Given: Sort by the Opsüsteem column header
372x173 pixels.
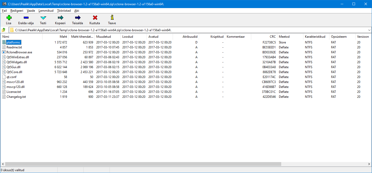Looking at the screenshot, I should tap(342, 37).
